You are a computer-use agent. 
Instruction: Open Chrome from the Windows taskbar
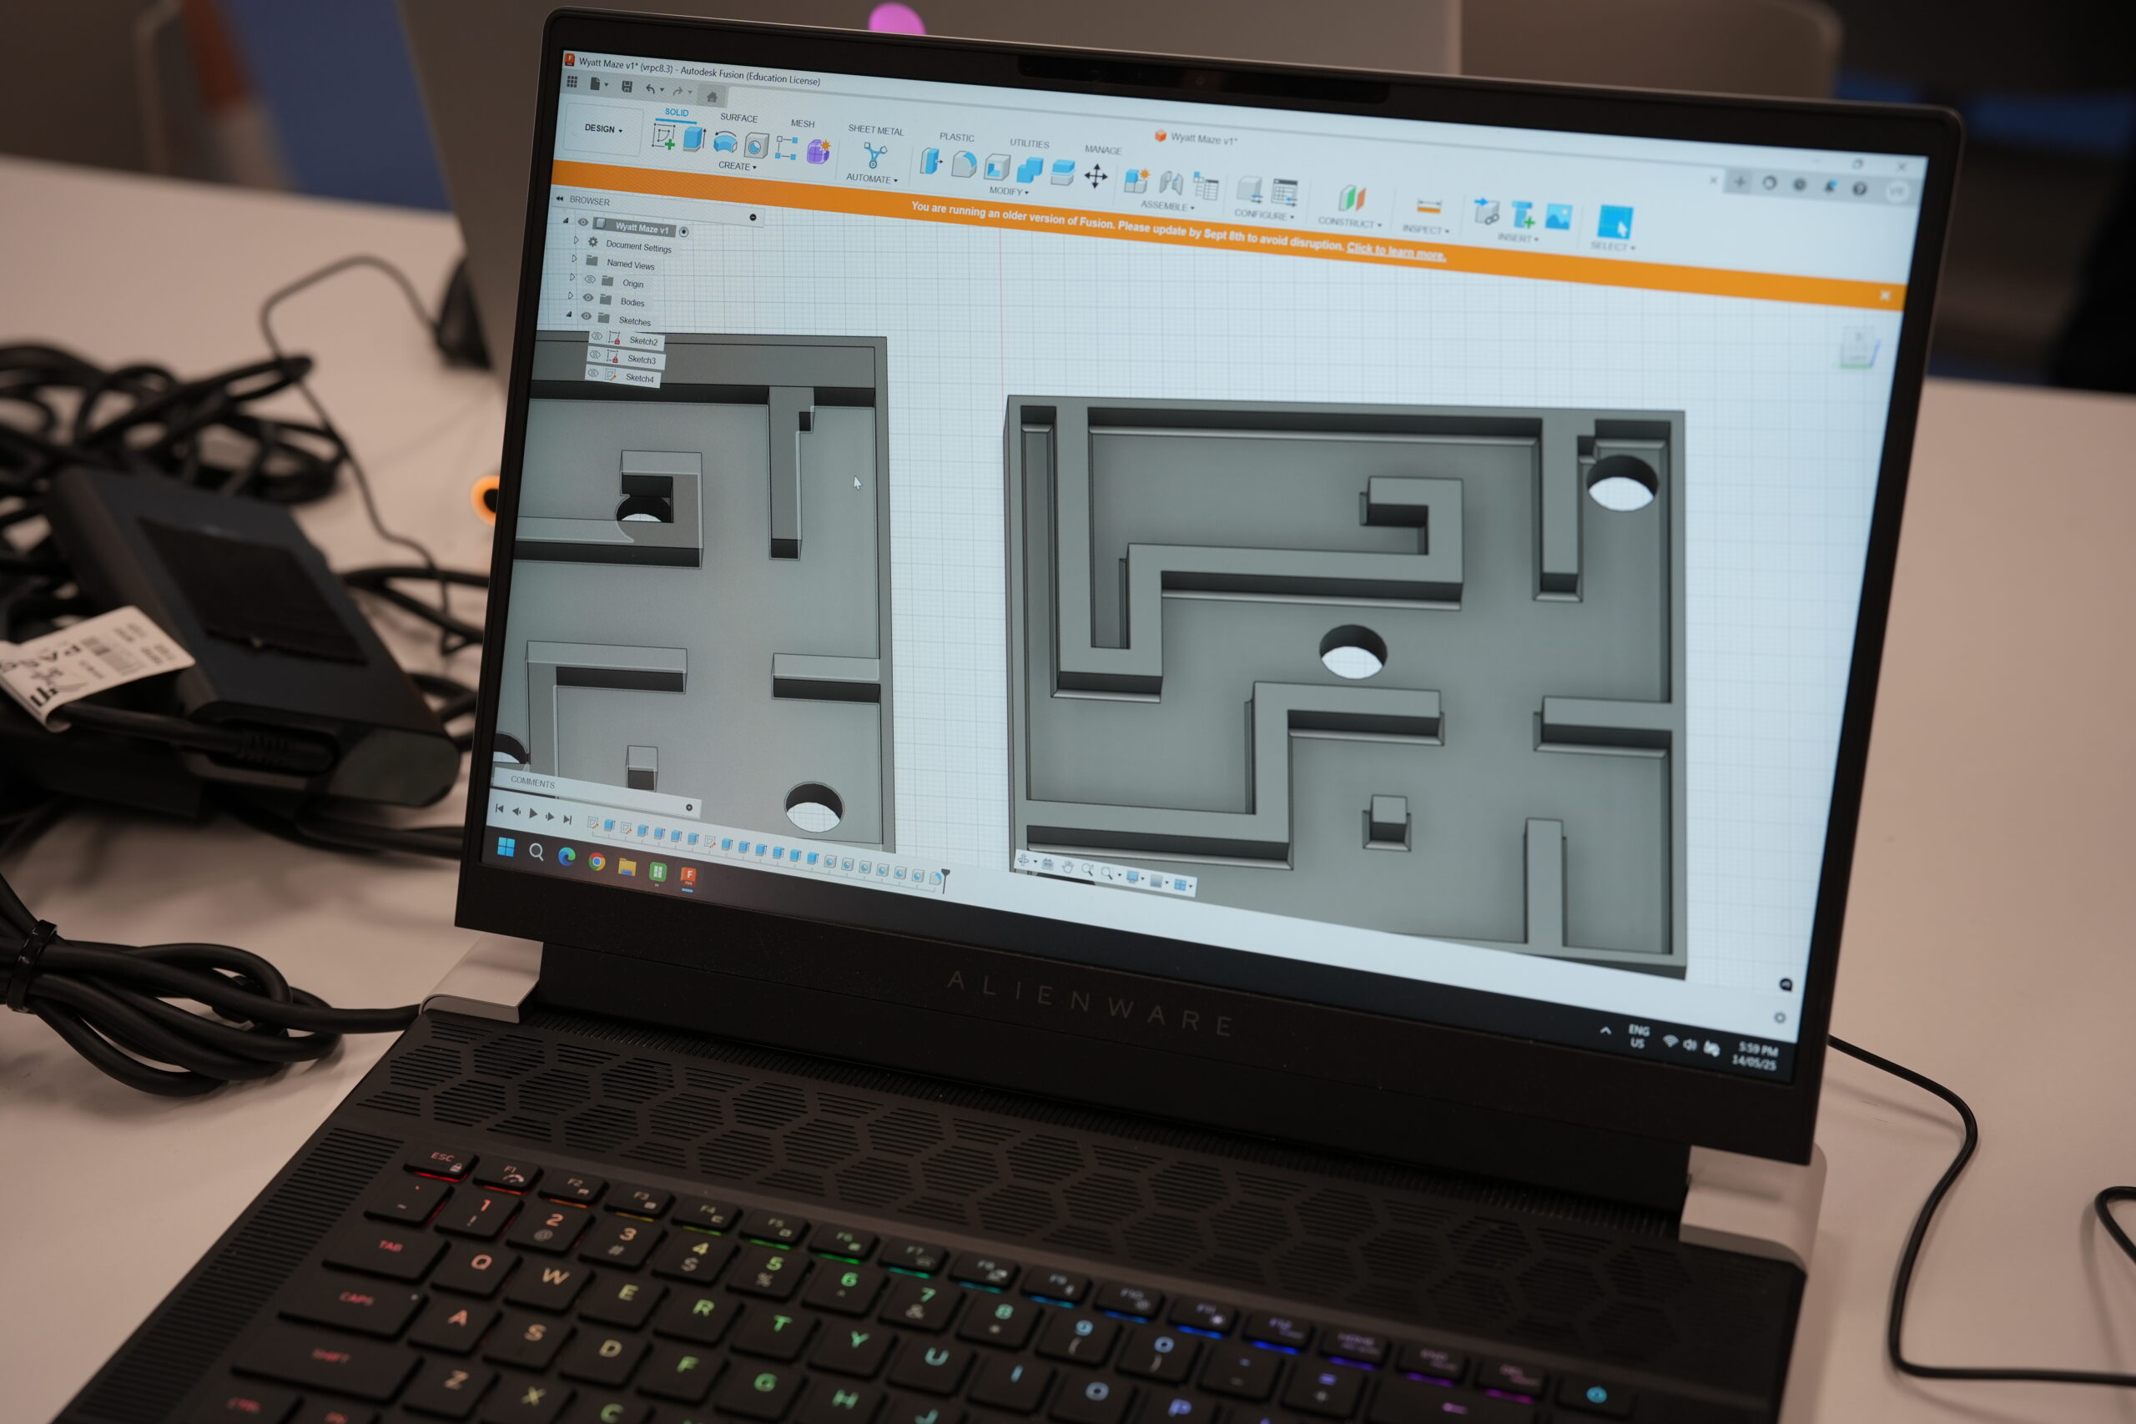coord(597,862)
